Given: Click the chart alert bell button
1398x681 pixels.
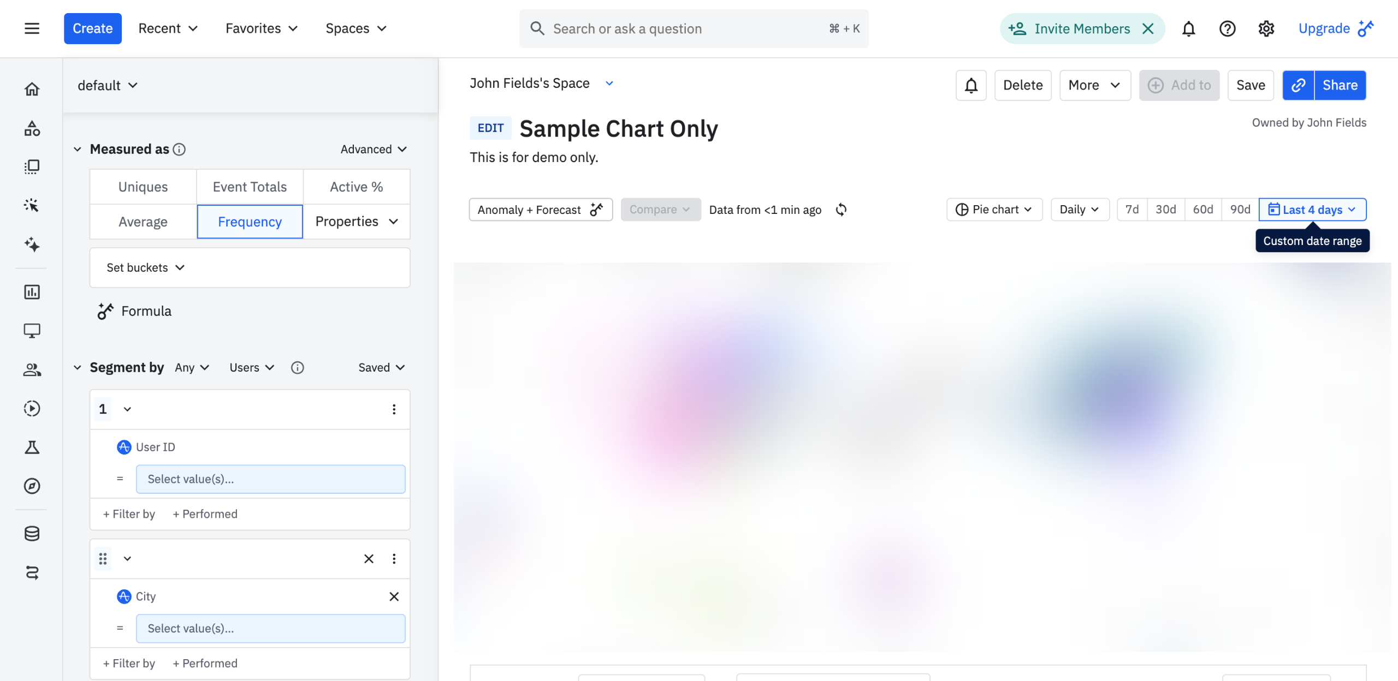Looking at the screenshot, I should pos(970,85).
